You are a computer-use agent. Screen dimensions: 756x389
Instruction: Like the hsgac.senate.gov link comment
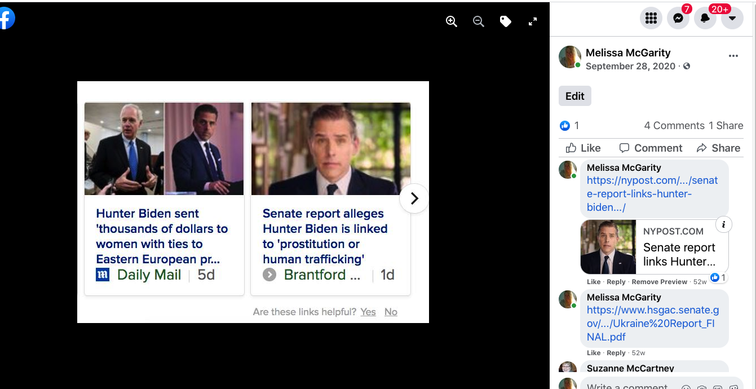(x=594, y=353)
